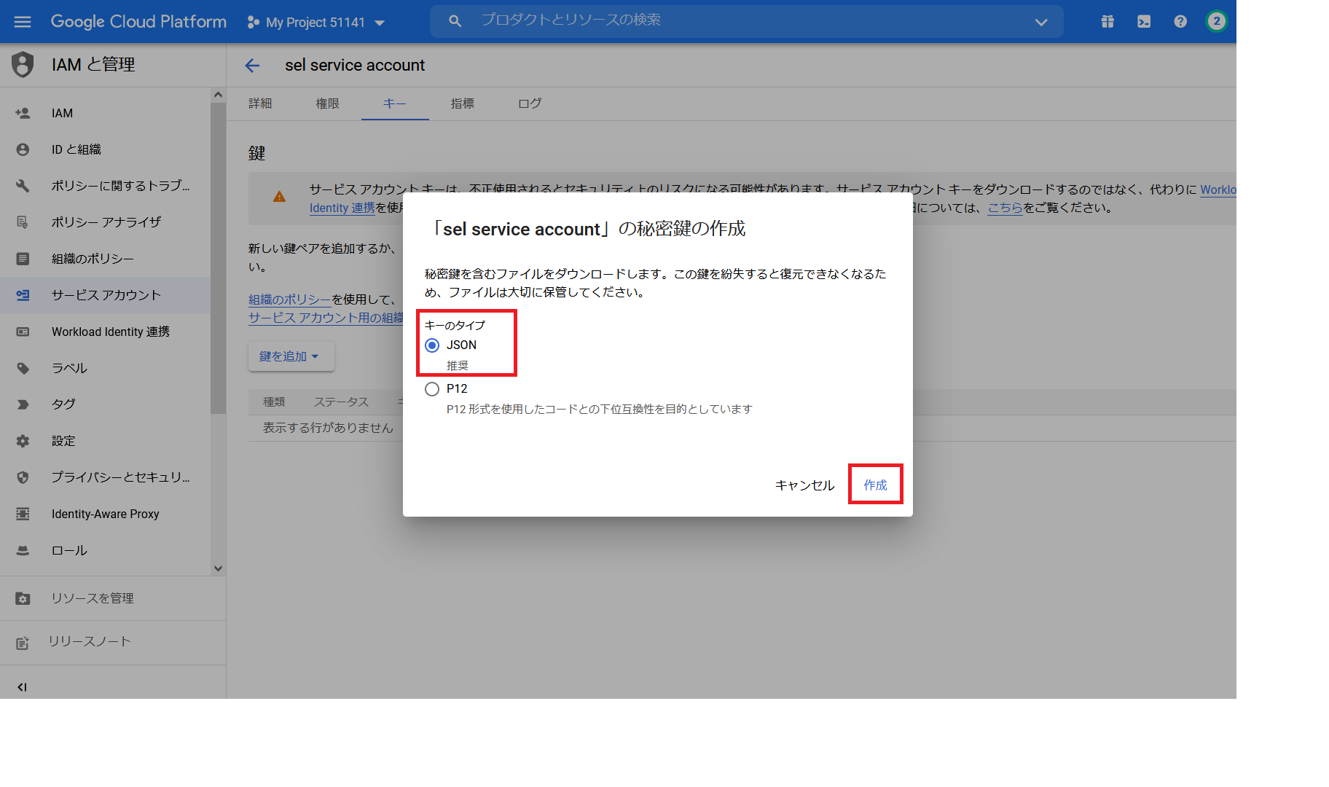
Task: Click the タグ arrow icon
Action: (23, 404)
